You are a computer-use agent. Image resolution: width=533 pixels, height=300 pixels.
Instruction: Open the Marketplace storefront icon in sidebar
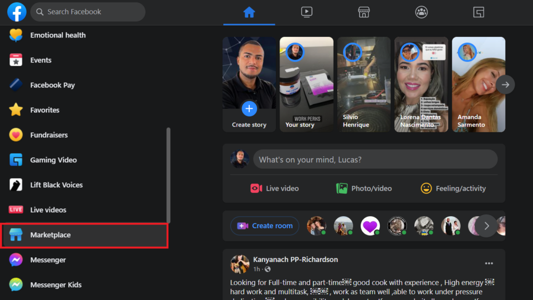coord(16,235)
